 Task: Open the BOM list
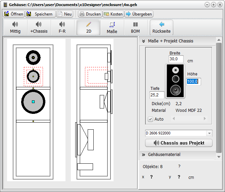pos(135,28)
